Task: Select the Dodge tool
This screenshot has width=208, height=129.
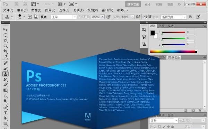Action: coord(6,101)
